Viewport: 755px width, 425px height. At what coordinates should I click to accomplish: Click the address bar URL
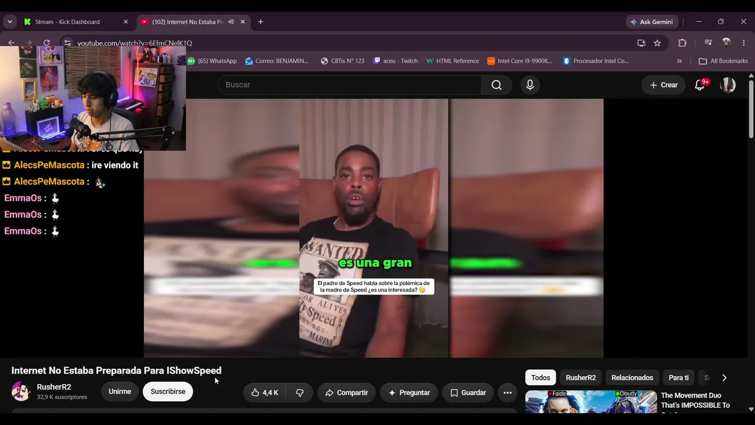(x=134, y=43)
